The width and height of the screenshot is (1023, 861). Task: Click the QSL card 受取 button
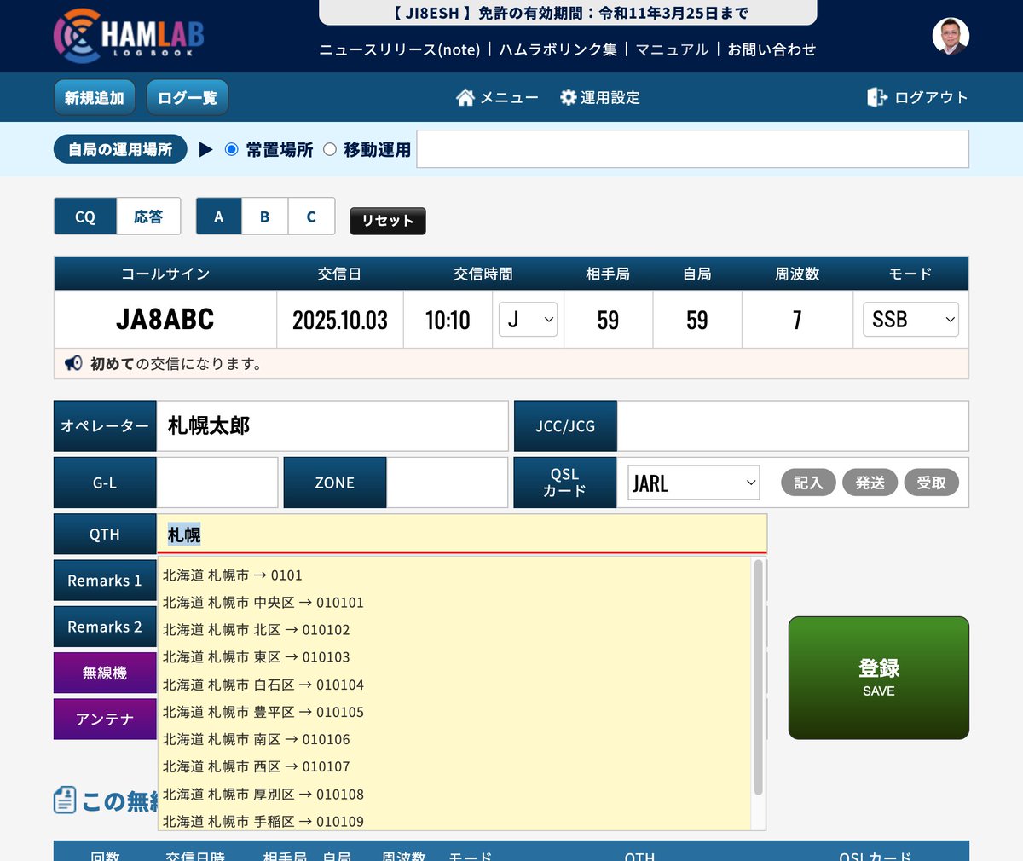(x=931, y=483)
